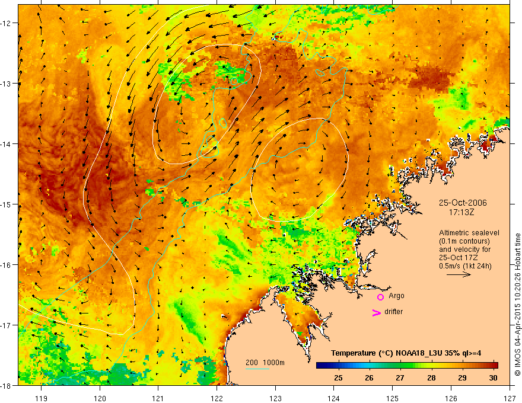
Task: Click the temperature color bar at 30
Action: [494, 366]
